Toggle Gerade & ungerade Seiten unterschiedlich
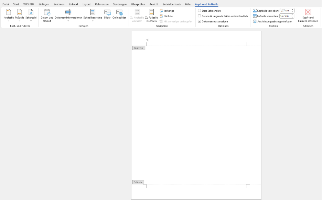The image size is (322, 200). coord(200,16)
